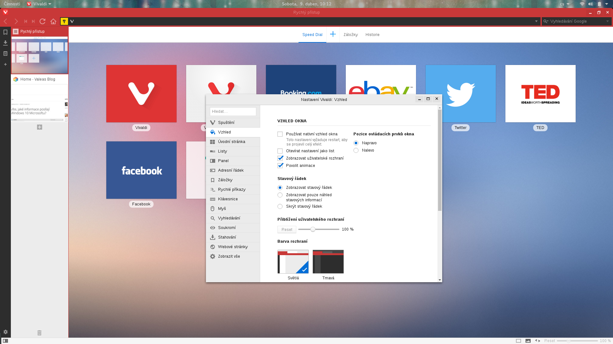Open settings via the gear icon
613x344 pixels.
(5, 332)
